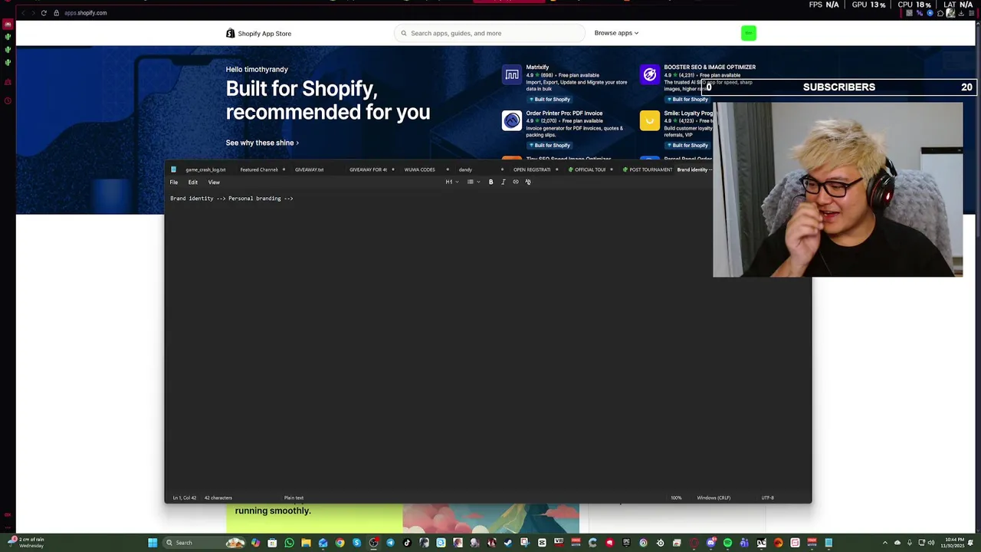This screenshot has height=552, width=981.
Task: Switch to the game_crash_log.txt tab
Action: point(205,169)
